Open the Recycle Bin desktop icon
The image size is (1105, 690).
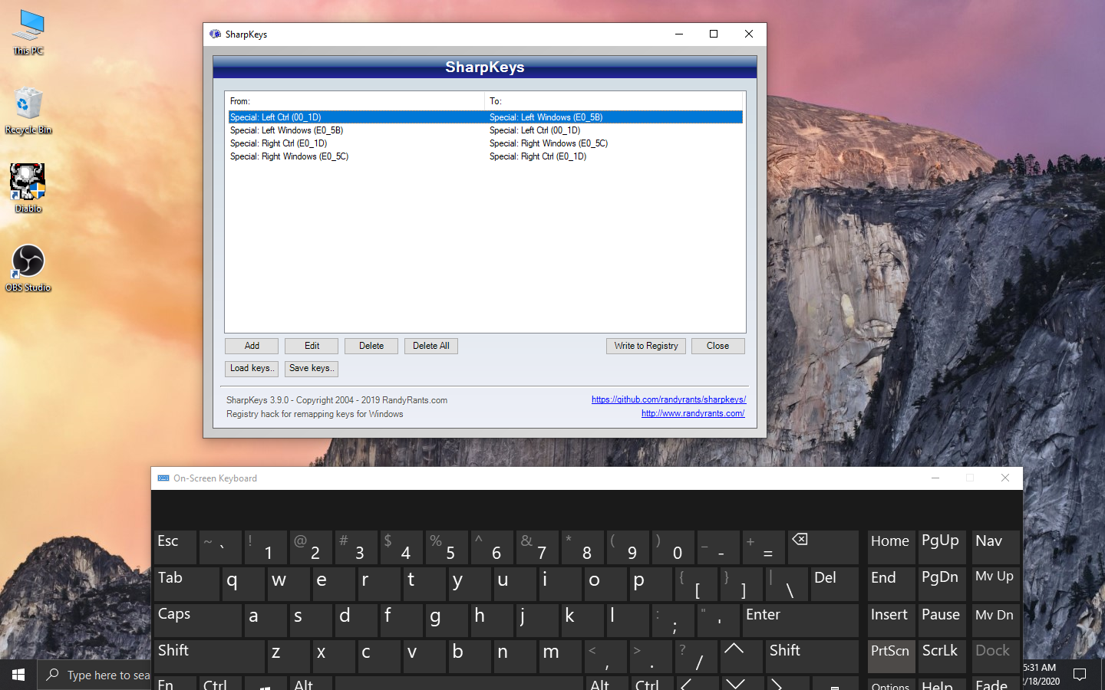click(x=28, y=111)
